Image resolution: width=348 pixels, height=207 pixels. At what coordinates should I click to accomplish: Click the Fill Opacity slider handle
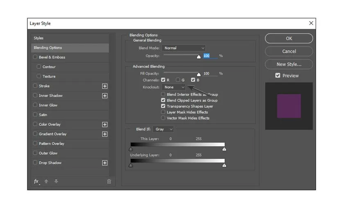pyautogui.click(x=199, y=74)
